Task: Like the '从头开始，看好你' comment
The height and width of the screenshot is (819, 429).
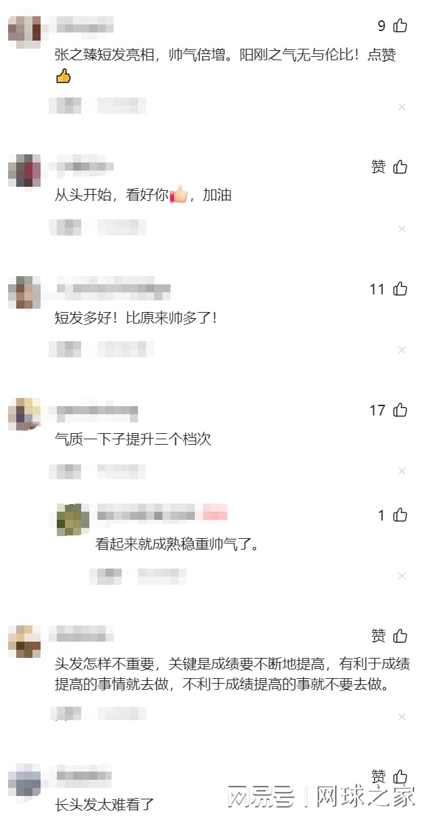Action: point(401,167)
